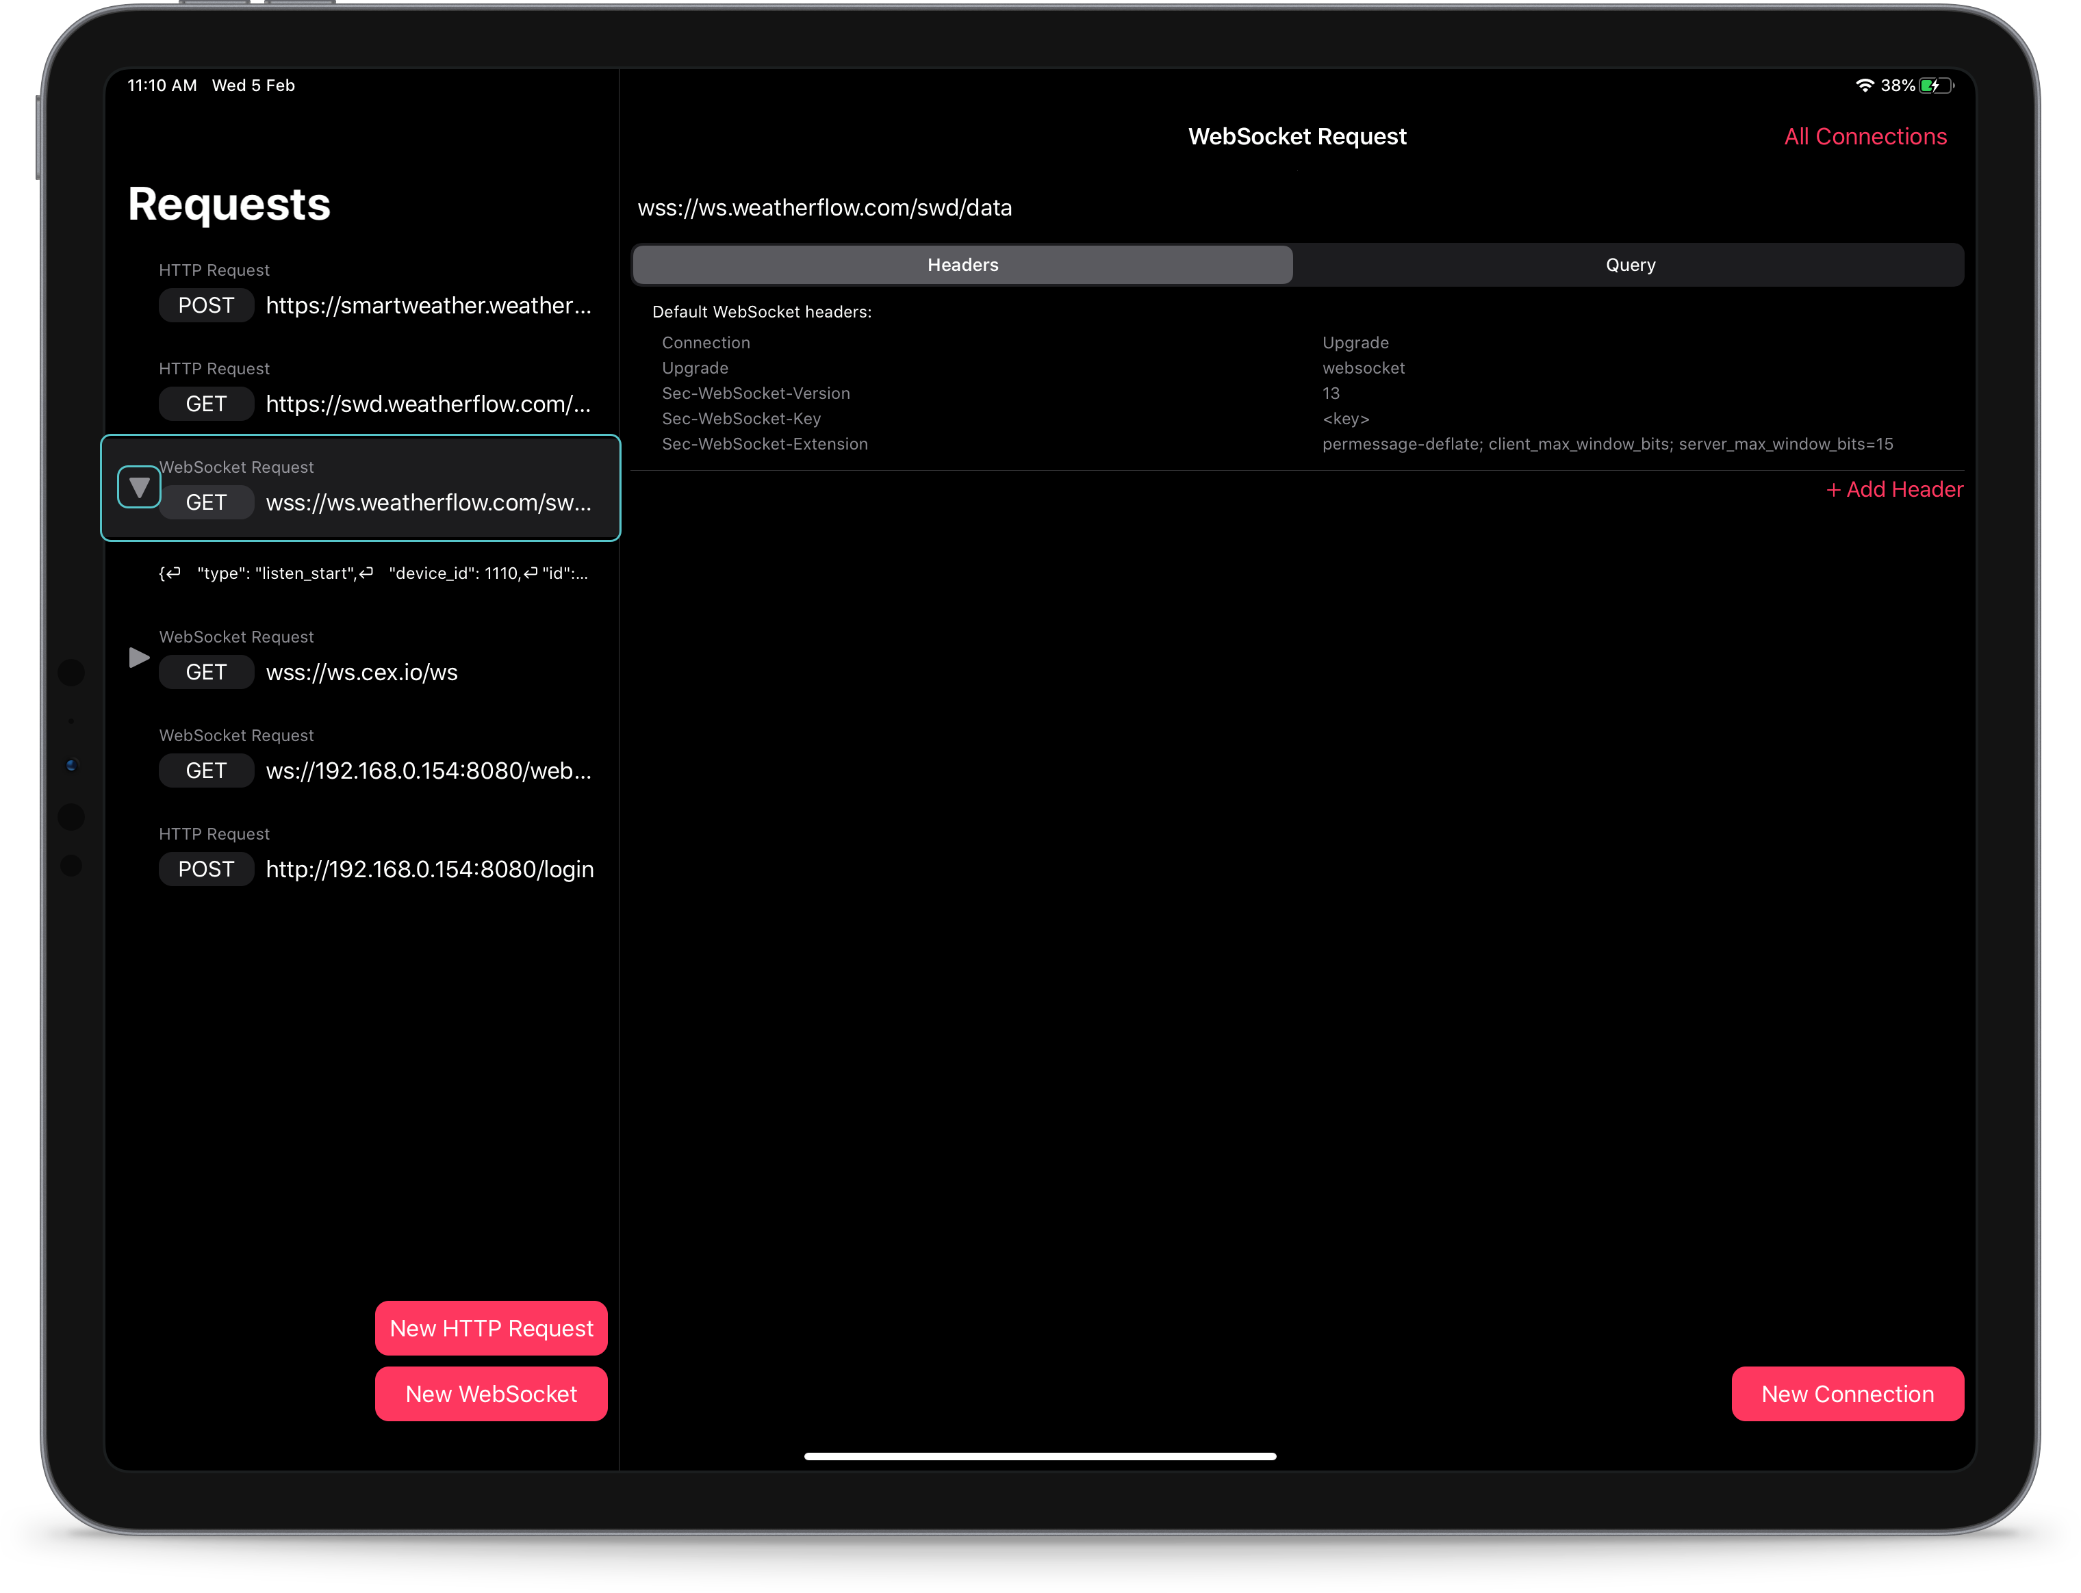Select the listen_start saved message entry
The width and height of the screenshot is (2081, 1593).
pyautogui.click(x=374, y=573)
